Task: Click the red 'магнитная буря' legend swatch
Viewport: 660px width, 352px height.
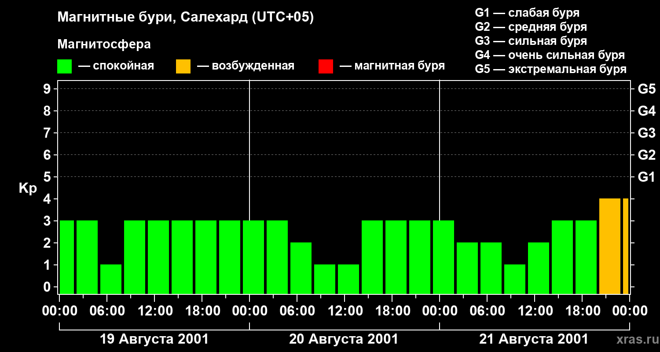Action: (326, 66)
